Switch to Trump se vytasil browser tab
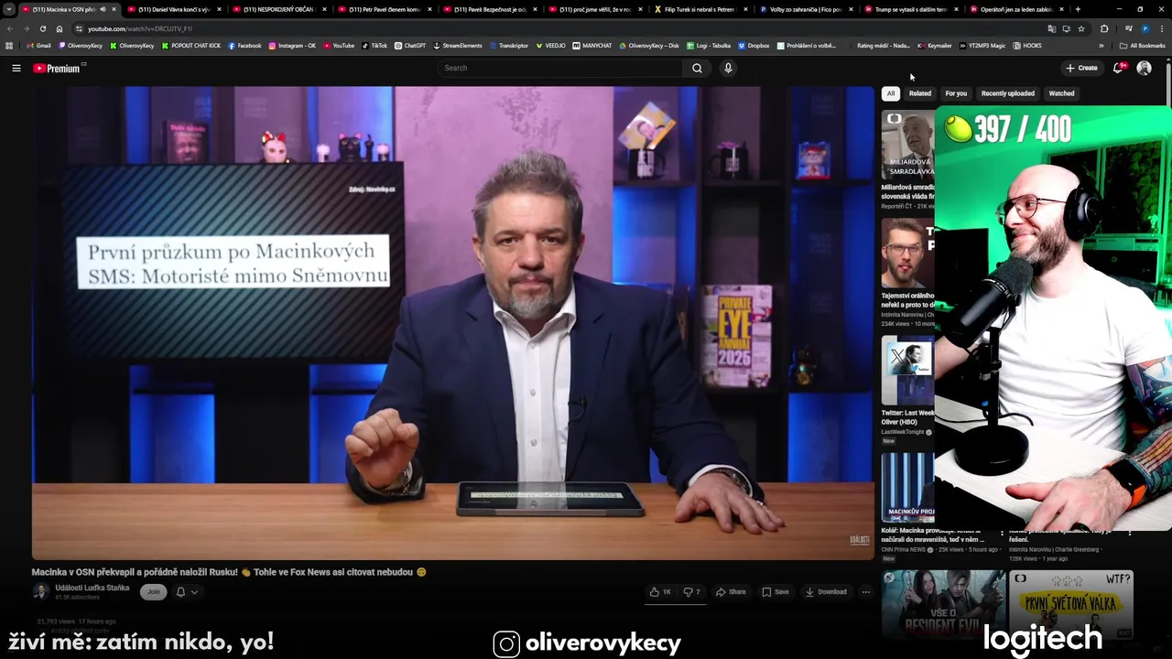The height and width of the screenshot is (659, 1172). 910,9
